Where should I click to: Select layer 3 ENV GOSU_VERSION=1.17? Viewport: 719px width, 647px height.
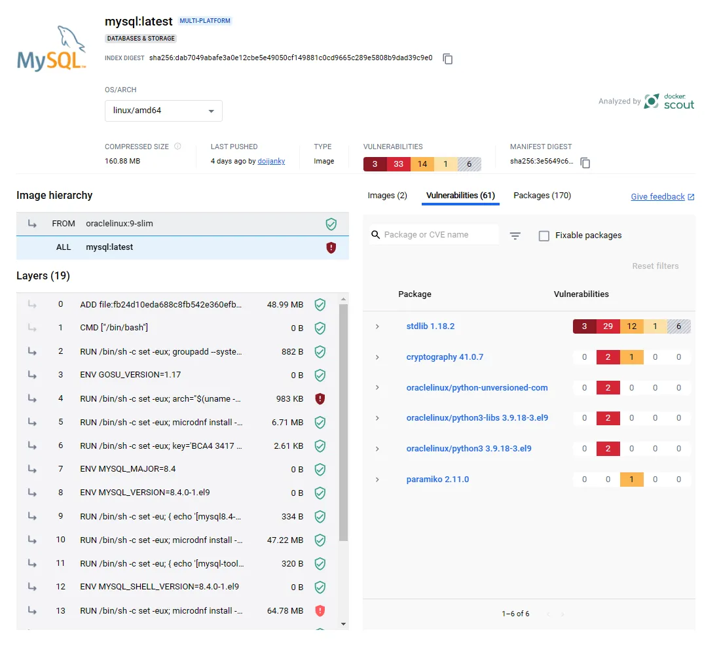[177, 376]
